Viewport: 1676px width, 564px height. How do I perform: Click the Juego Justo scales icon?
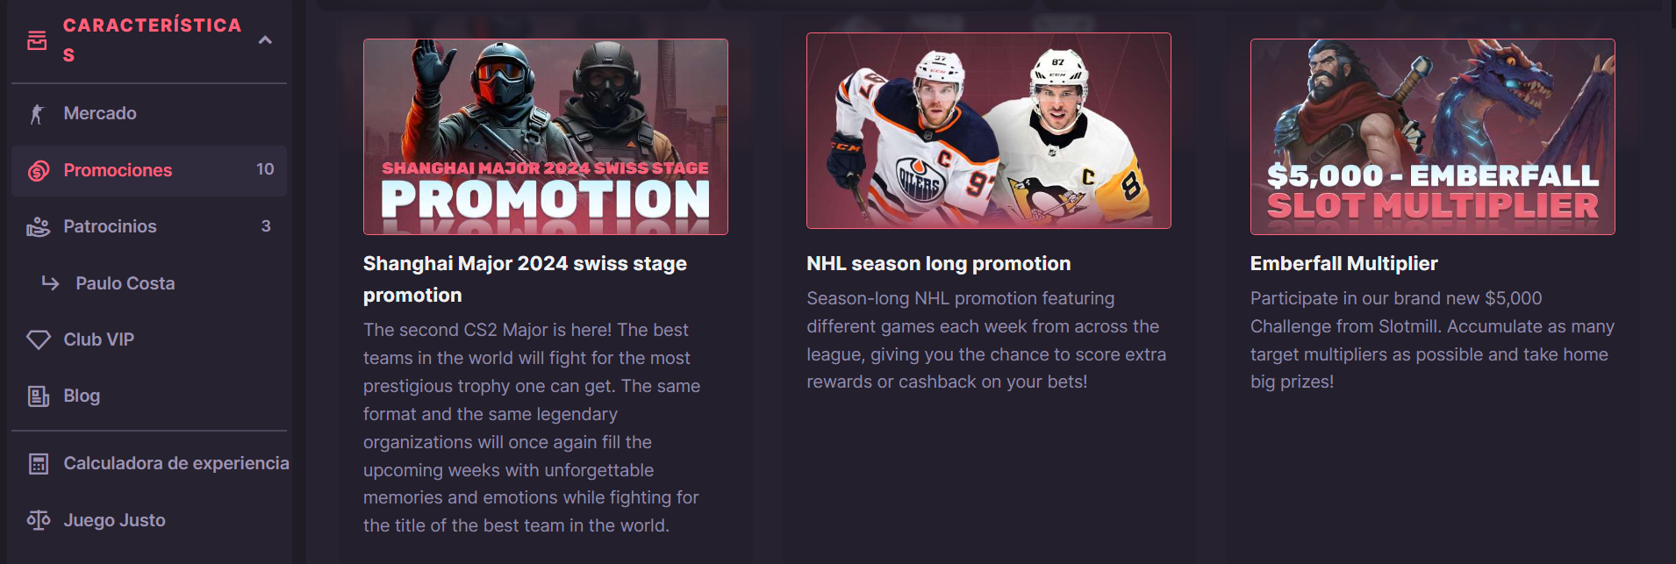pyautogui.click(x=38, y=520)
